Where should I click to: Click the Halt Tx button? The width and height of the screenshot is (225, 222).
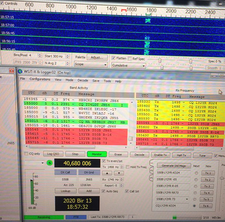181,156
